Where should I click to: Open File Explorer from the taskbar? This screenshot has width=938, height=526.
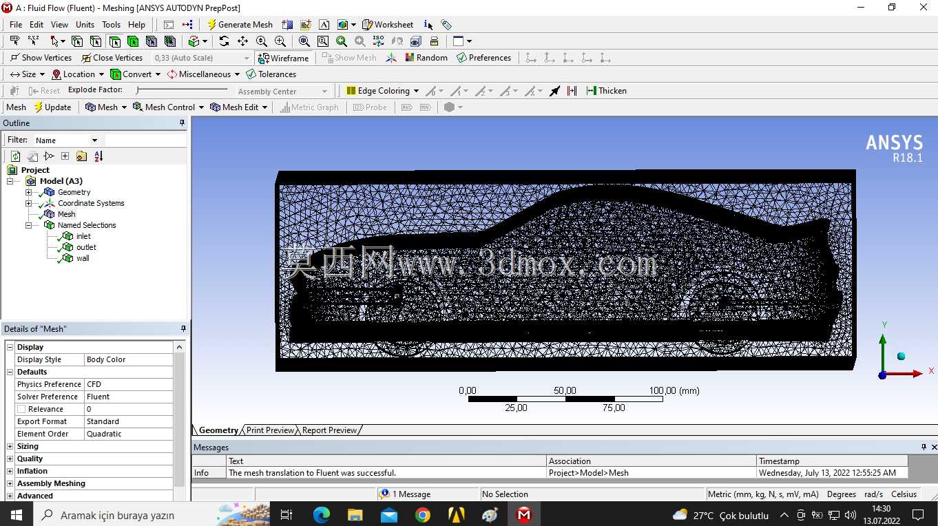tap(355, 514)
